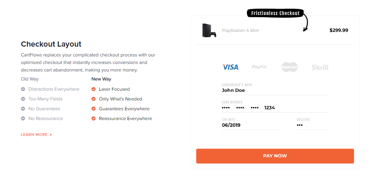Click the Only What's Needed checkmark icon
Image resolution: width=385 pixels, height=193 pixels.
(94, 99)
